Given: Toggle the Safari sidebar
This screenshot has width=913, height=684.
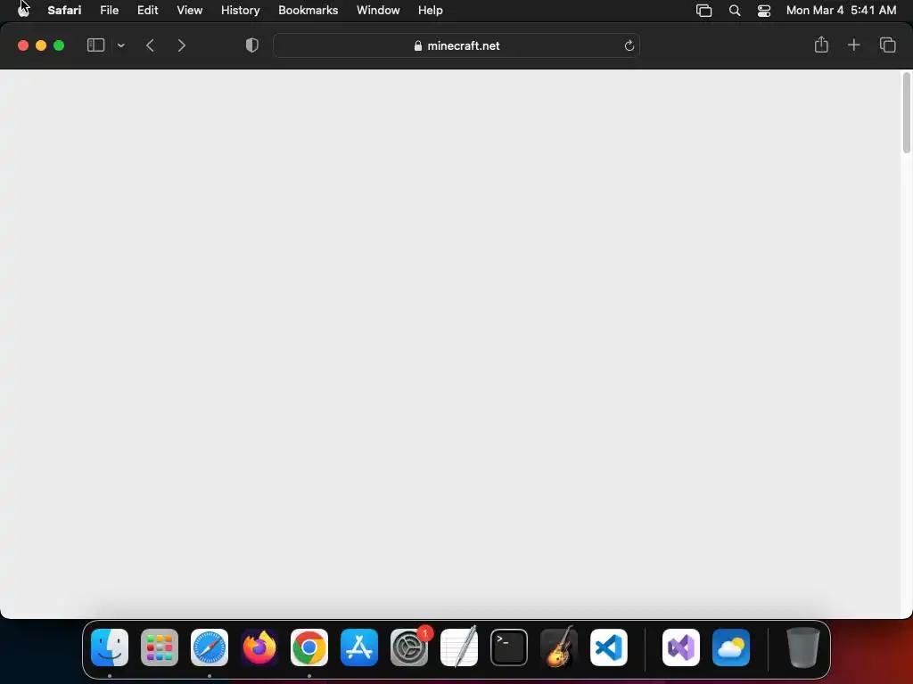Looking at the screenshot, I should tap(95, 45).
